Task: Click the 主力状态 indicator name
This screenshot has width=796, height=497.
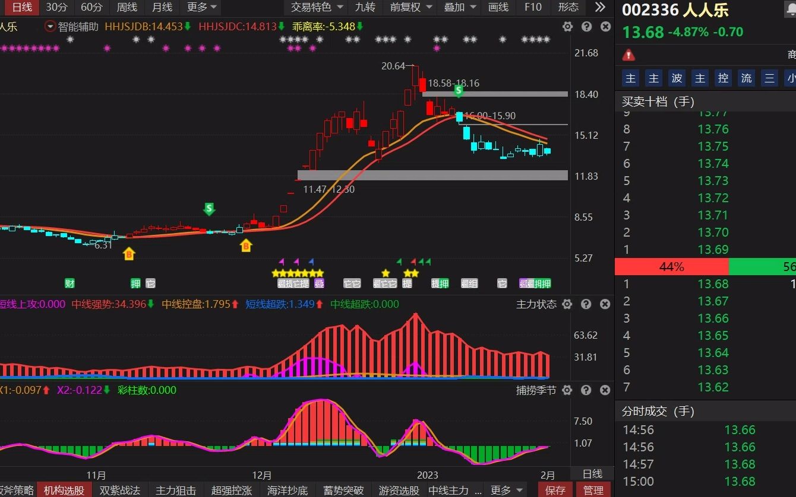Action: pos(536,304)
